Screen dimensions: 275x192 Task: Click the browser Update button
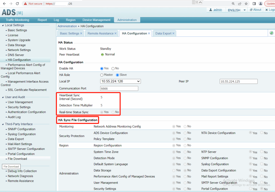(x=270, y=4)
